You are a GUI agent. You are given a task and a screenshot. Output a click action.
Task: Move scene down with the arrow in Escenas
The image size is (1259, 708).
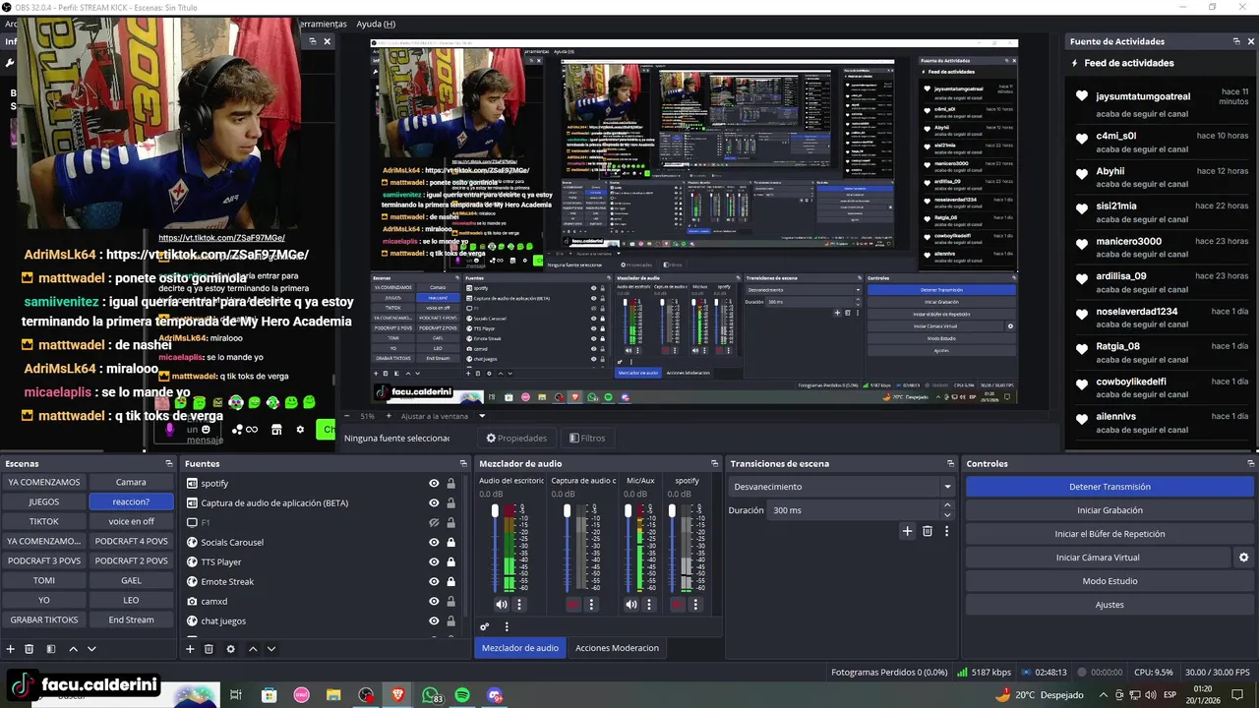[x=91, y=649]
